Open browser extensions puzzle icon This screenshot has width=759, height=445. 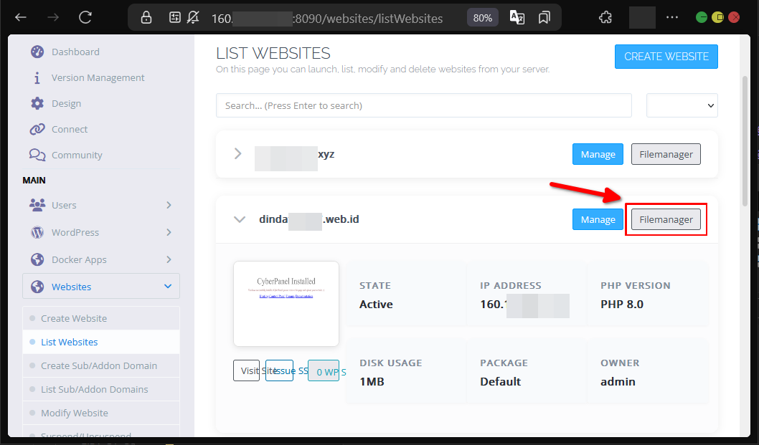pyautogui.click(x=605, y=17)
